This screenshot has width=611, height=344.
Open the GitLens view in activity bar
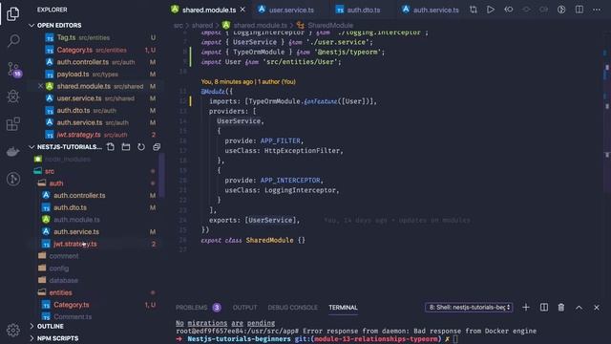[12, 179]
